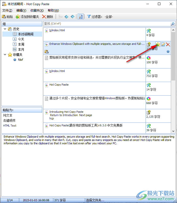Click 选择文件夹... in the status bar
This screenshot has width=177, height=203.
pos(95,200)
